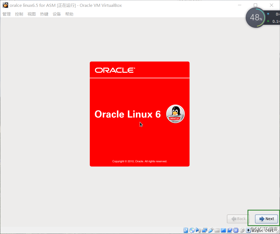
Task: Click the VirtualBox window title bar icon
Action: coord(5,5)
